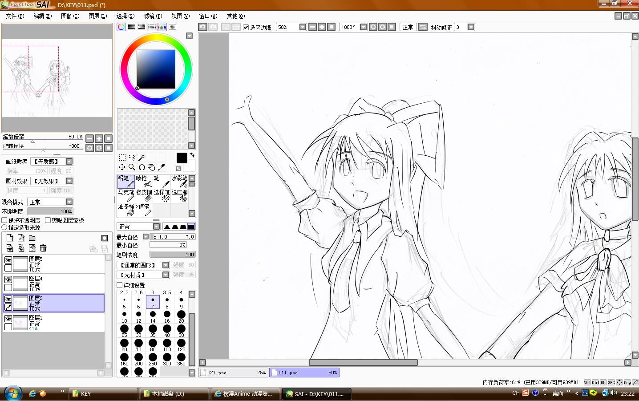Choose the 铅笔 pencil brush
The image size is (639, 401).
click(x=126, y=181)
